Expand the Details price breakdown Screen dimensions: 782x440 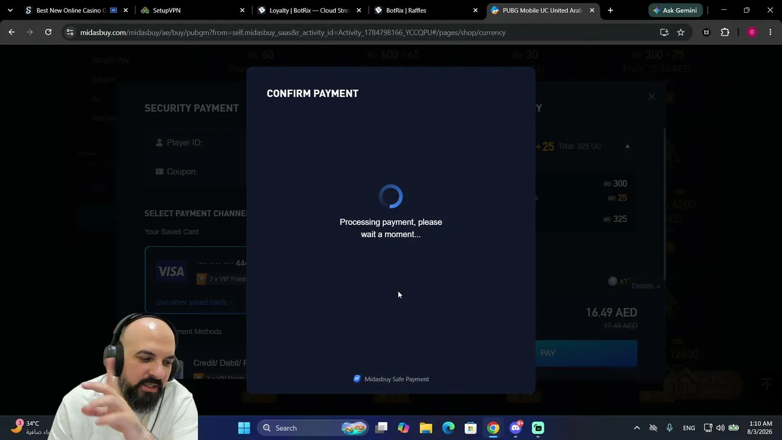click(x=645, y=286)
